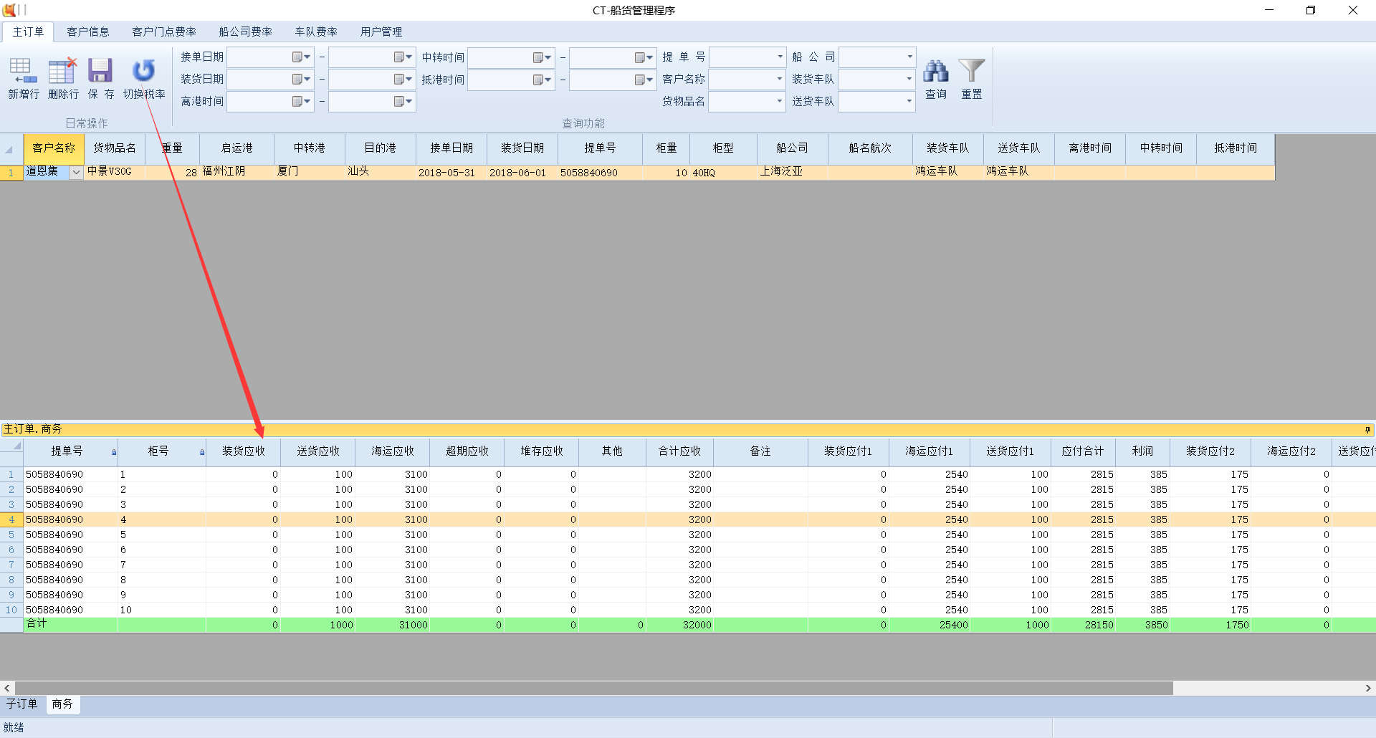Sort by 船公司 column header
Viewport: 1376px width, 738px height.
point(793,148)
